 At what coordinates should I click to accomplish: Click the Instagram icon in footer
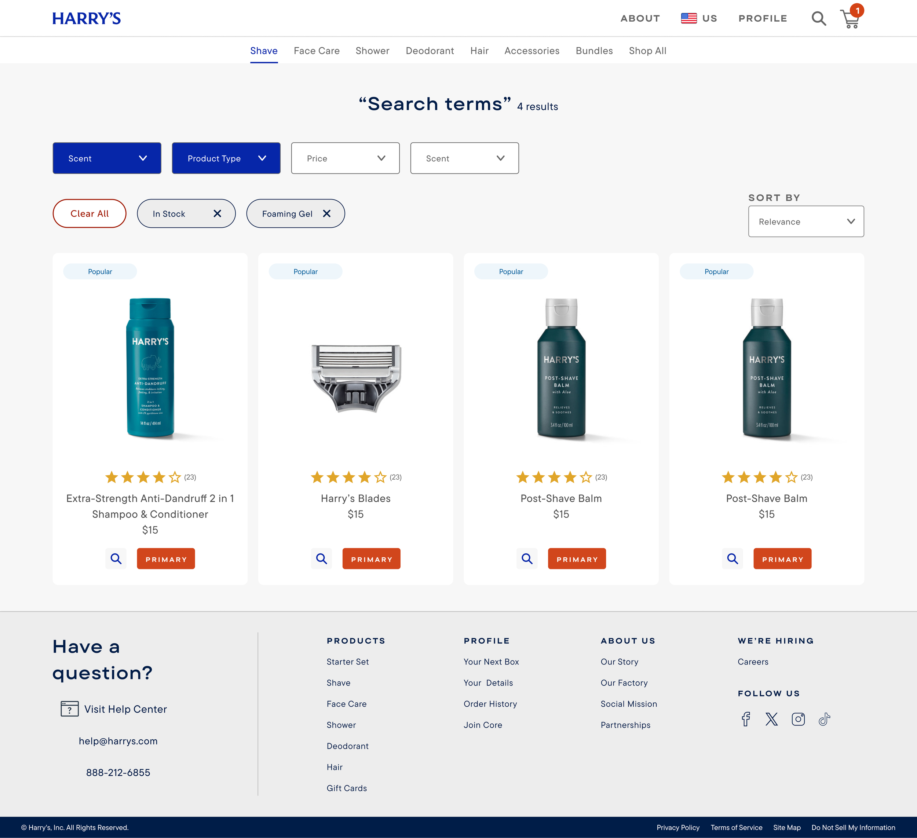click(798, 719)
